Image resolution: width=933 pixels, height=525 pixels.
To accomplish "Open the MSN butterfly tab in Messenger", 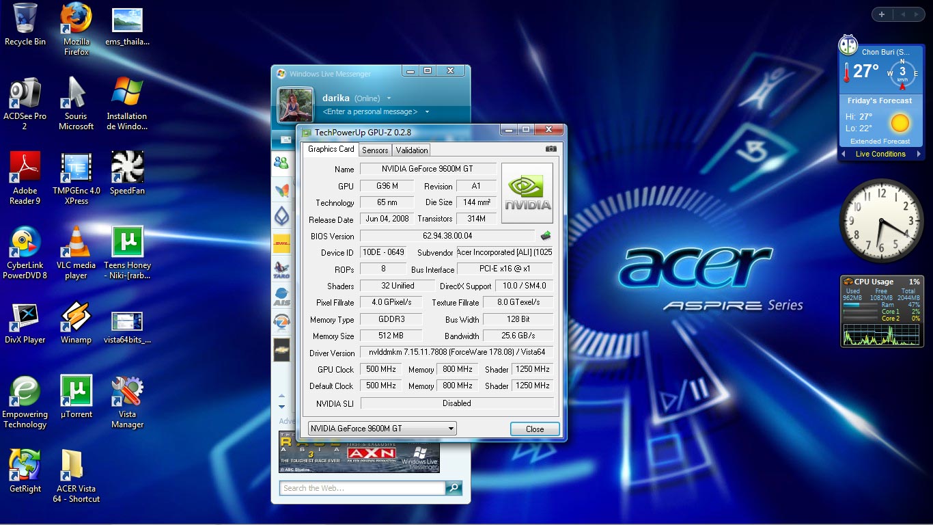I will click(x=281, y=189).
